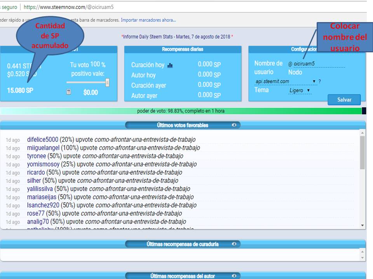Open the analig70 user link
The height and width of the screenshot is (279, 373).
tap(38, 222)
